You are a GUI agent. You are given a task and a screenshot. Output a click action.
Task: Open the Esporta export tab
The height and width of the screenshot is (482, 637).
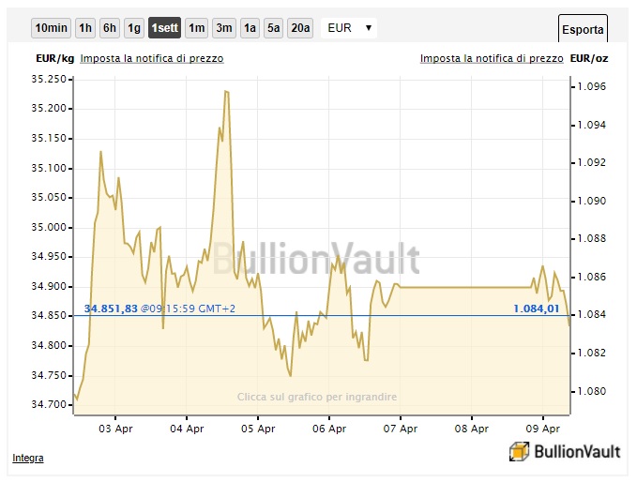click(583, 29)
